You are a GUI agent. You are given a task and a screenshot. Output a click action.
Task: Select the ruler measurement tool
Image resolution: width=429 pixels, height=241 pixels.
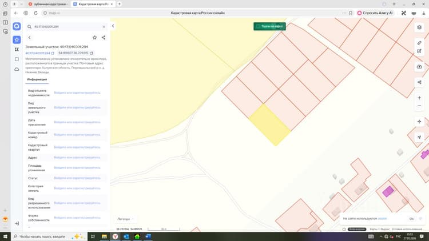[x=419, y=43]
